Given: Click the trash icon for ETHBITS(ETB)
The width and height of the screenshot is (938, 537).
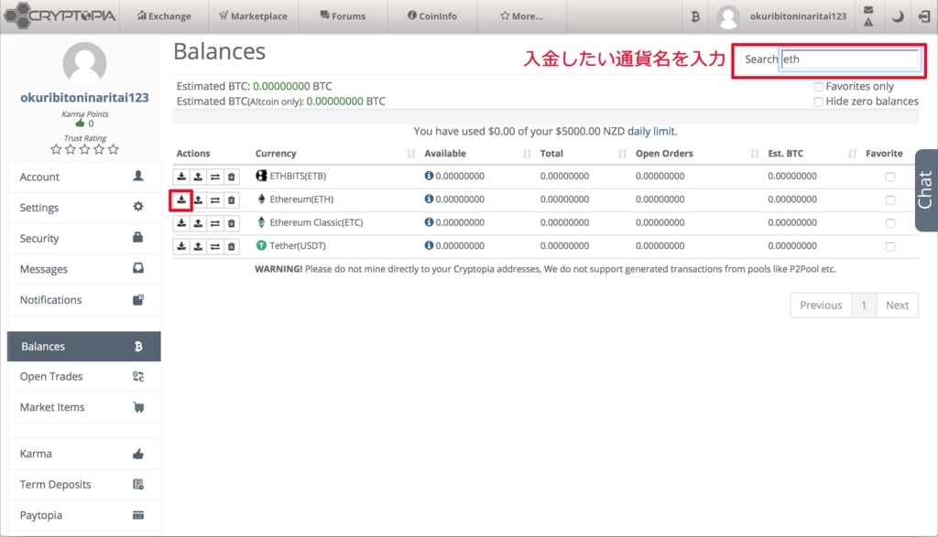Looking at the screenshot, I should point(232,177).
